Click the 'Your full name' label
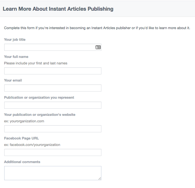The image size is (195, 188). click(x=16, y=57)
